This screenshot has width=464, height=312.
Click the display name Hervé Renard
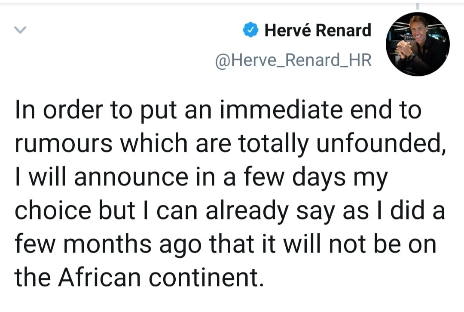[x=317, y=30]
